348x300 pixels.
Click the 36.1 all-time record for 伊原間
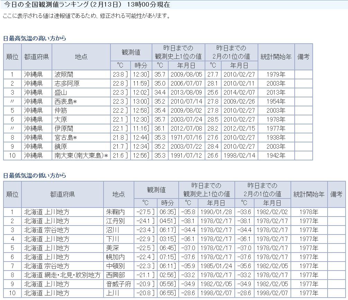[160, 129]
